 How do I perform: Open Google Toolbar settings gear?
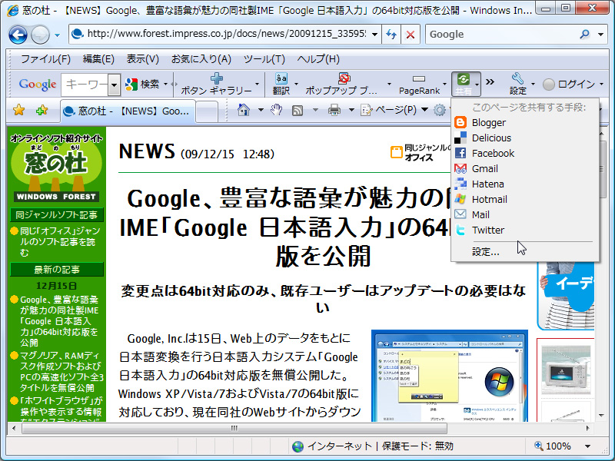tap(517, 85)
